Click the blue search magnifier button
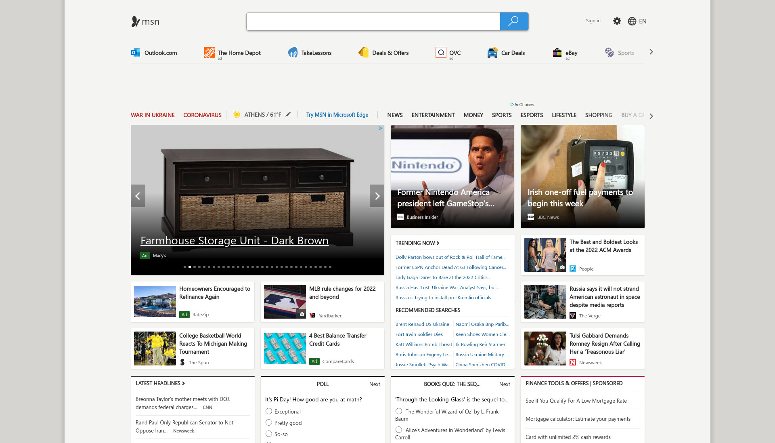775x443 pixels. click(x=514, y=21)
